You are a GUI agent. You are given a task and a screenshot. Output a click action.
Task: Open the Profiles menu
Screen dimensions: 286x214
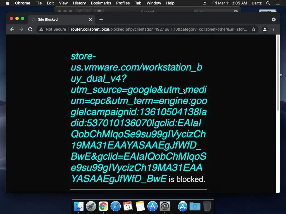123,3
